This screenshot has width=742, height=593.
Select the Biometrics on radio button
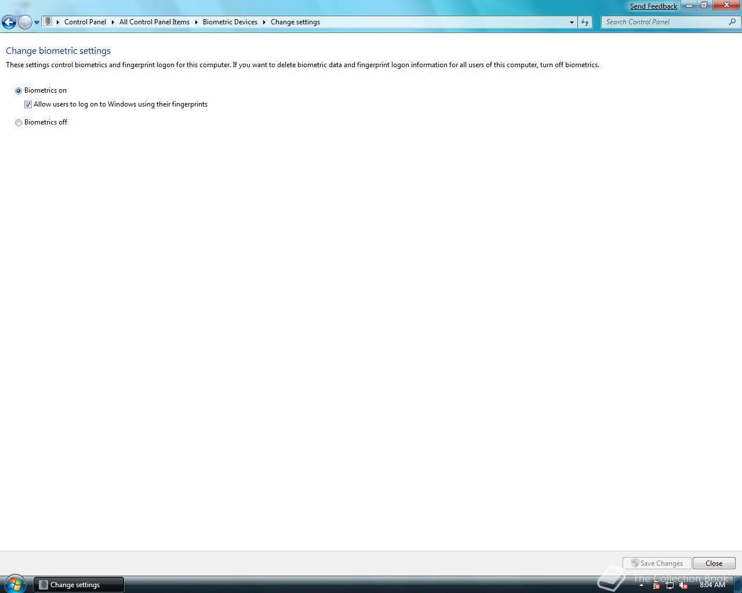point(19,91)
